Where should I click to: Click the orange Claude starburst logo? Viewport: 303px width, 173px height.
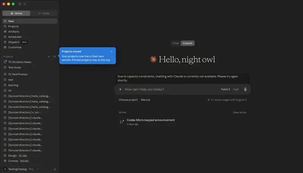tap(153, 60)
